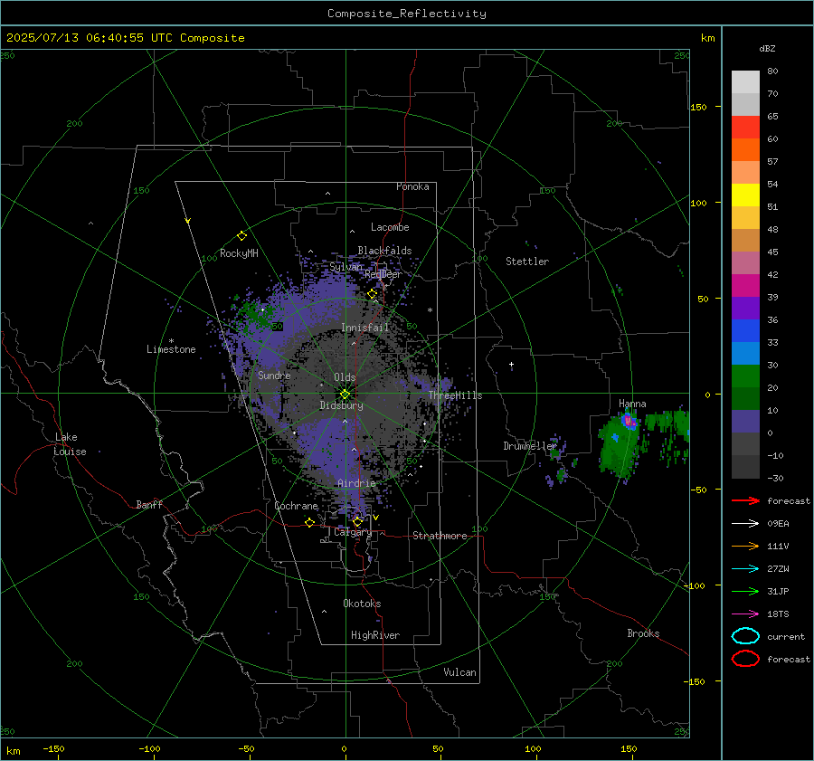Click the asterisk marker above Limestone
The width and height of the screenshot is (814, 761).
pos(171,341)
